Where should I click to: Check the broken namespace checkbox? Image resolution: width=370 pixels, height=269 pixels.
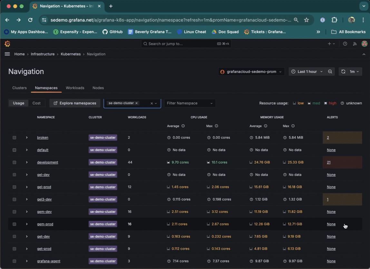click(14, 137)
